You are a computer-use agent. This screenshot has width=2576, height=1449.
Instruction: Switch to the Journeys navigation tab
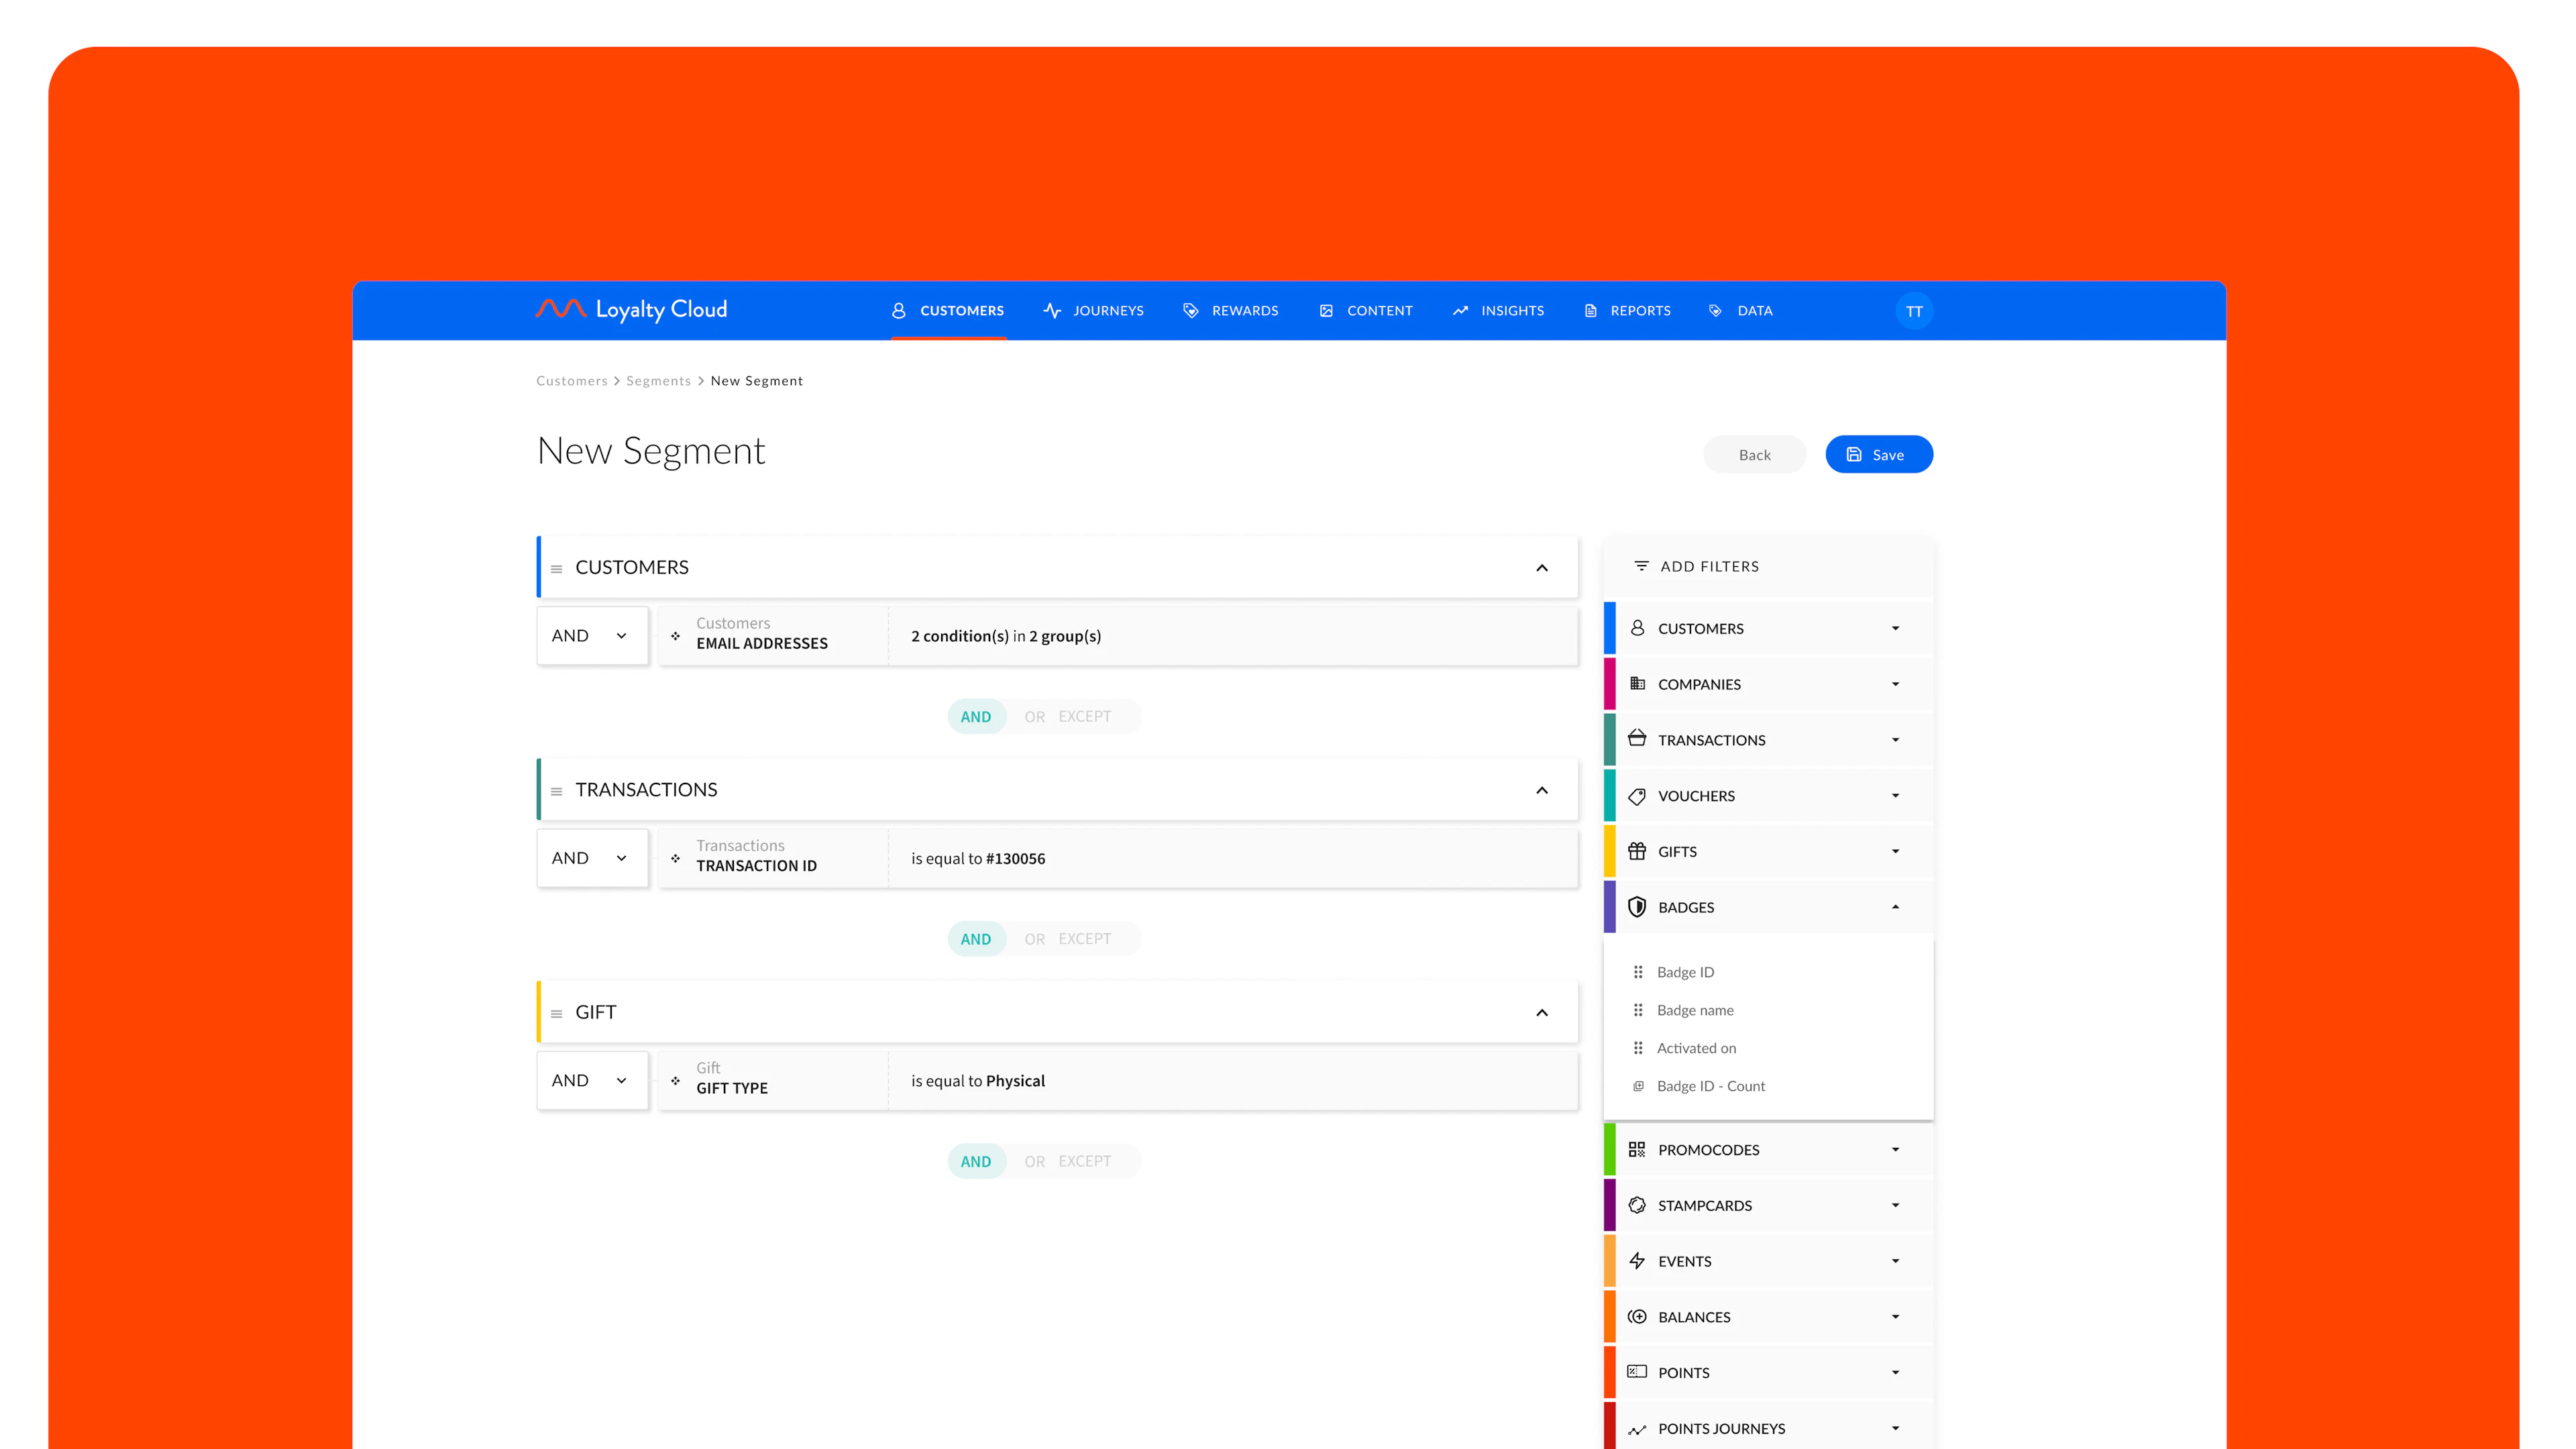(1107, 311)
